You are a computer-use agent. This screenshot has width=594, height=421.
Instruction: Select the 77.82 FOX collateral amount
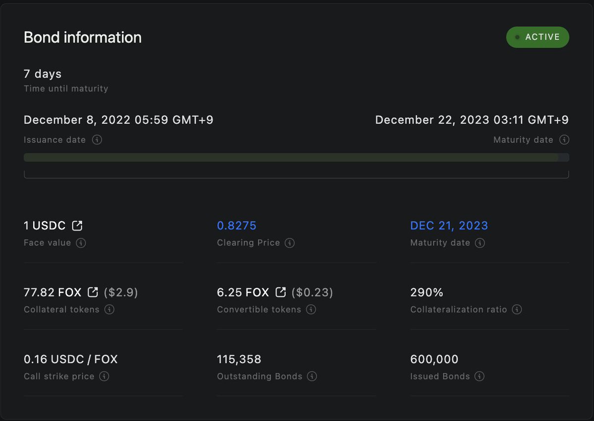(52, 292)
